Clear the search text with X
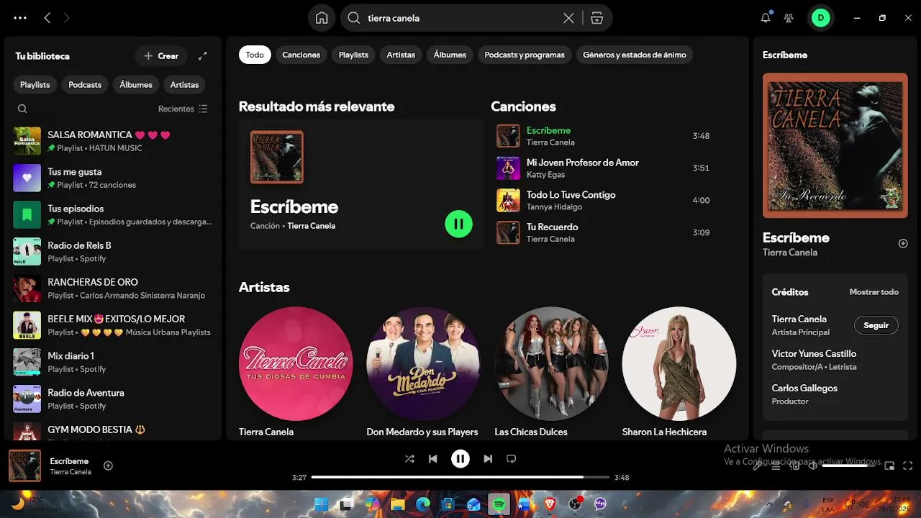This screenshot has height=518, width=921. pyautogui.click(x=568, y=18)
